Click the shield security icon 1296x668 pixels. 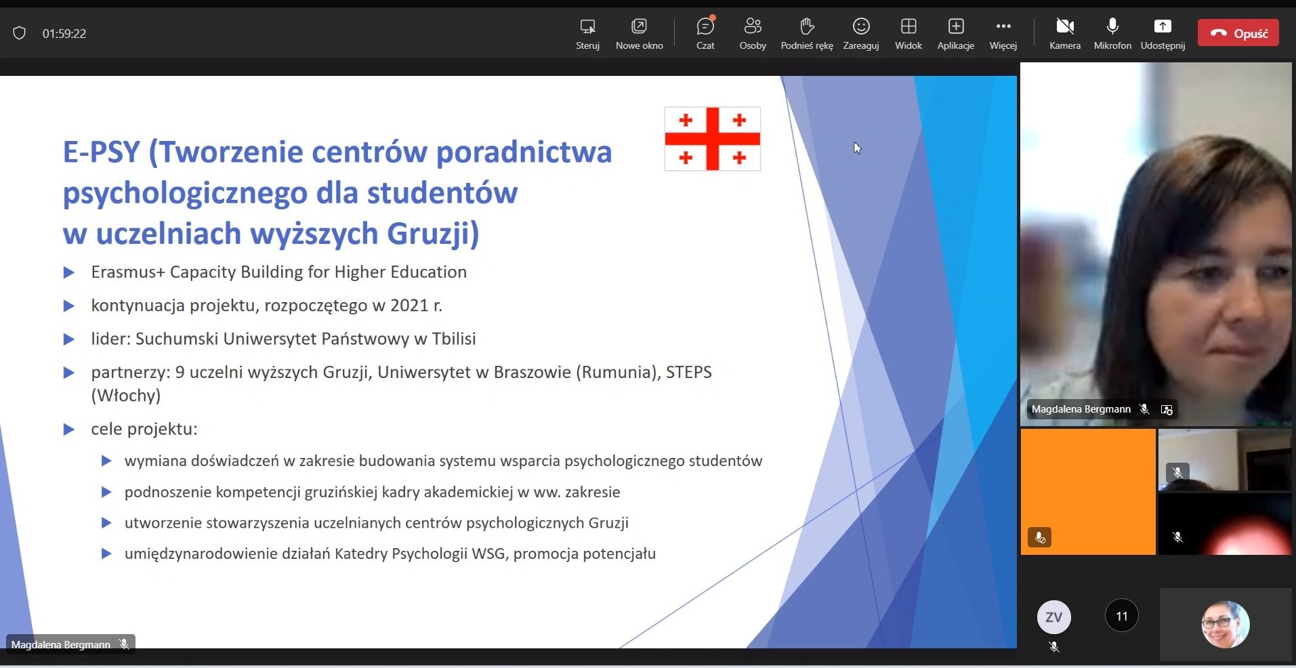(x=20, y=33)
